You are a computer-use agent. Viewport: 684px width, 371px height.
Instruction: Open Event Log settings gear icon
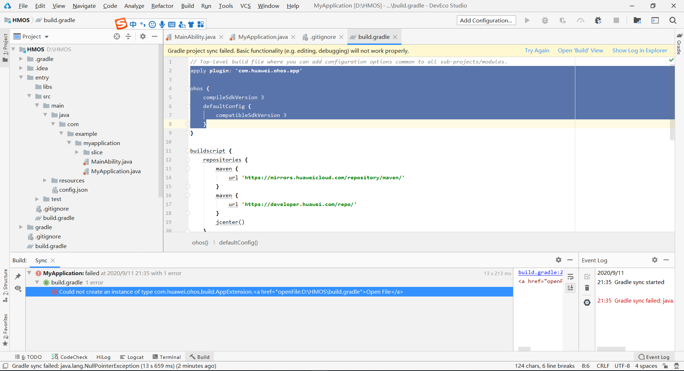(655, 260)
